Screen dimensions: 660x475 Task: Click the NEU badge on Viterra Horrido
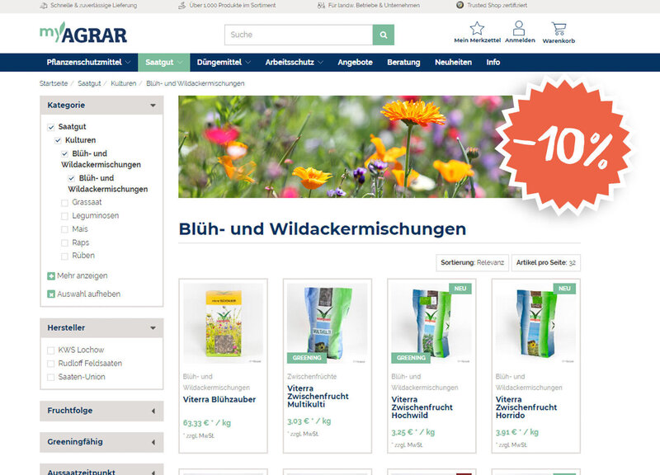pos(564,288)
